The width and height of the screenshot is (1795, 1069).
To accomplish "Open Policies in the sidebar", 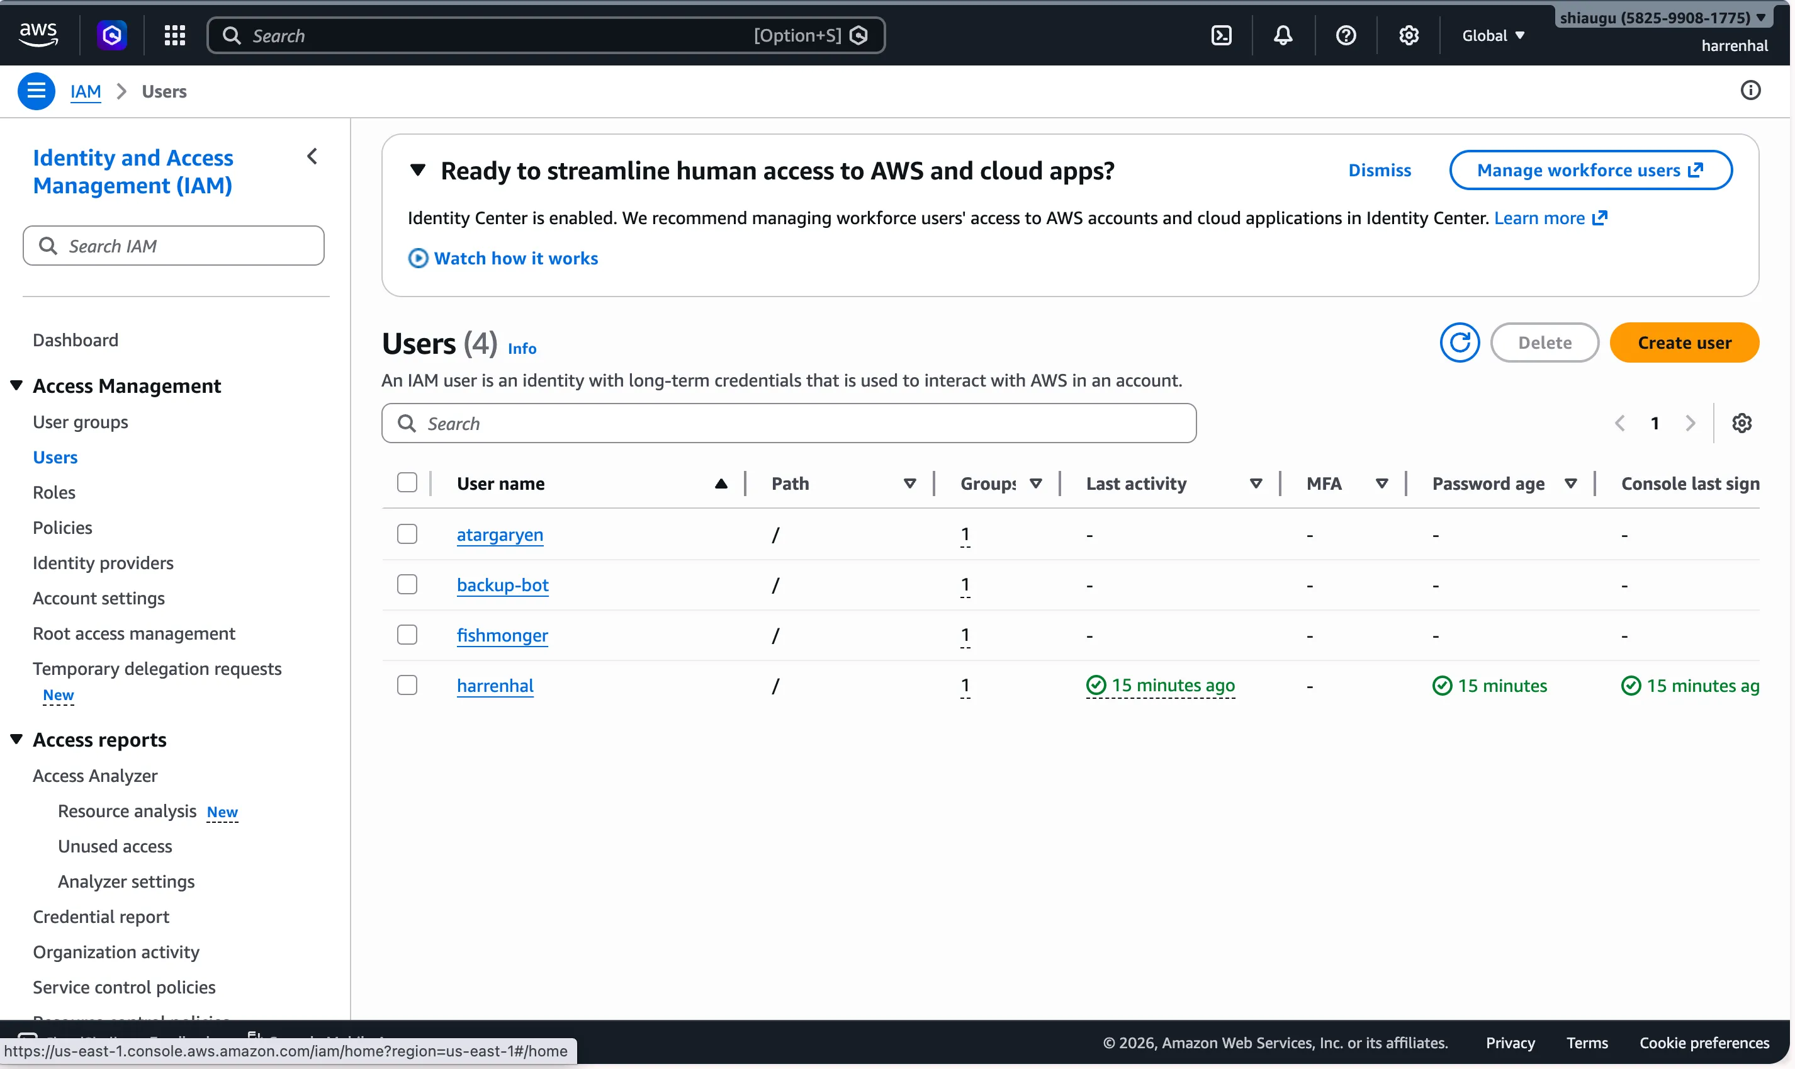I will coord(63,528).
